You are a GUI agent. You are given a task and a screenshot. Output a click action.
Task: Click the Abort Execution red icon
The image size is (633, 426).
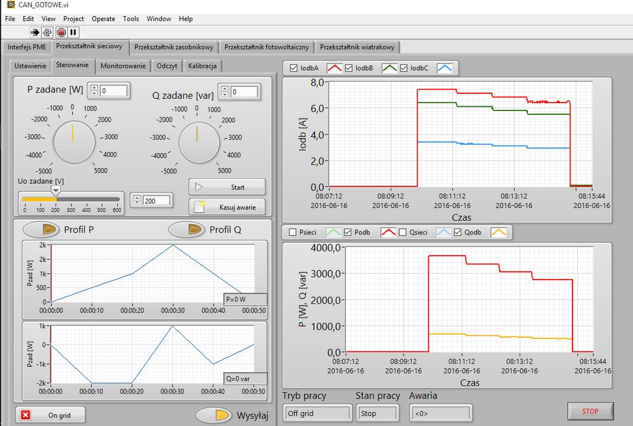pos(61,32)
